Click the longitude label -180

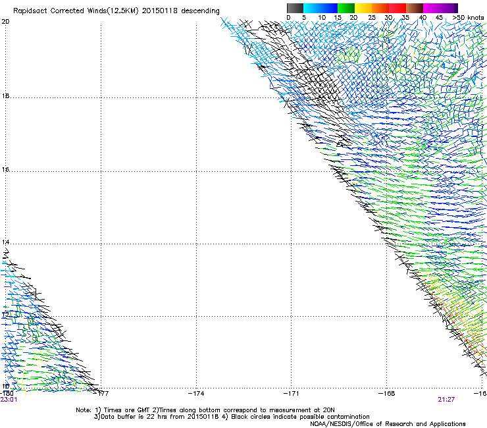[x=7, y=394]
